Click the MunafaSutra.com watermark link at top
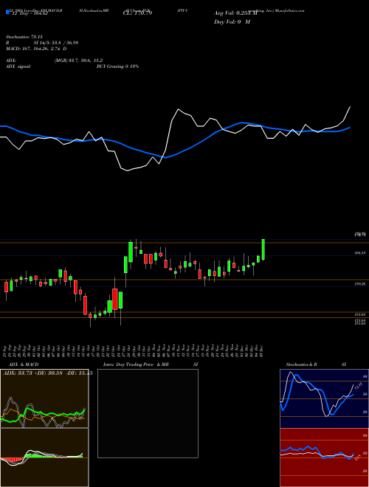 pos(291,10)
